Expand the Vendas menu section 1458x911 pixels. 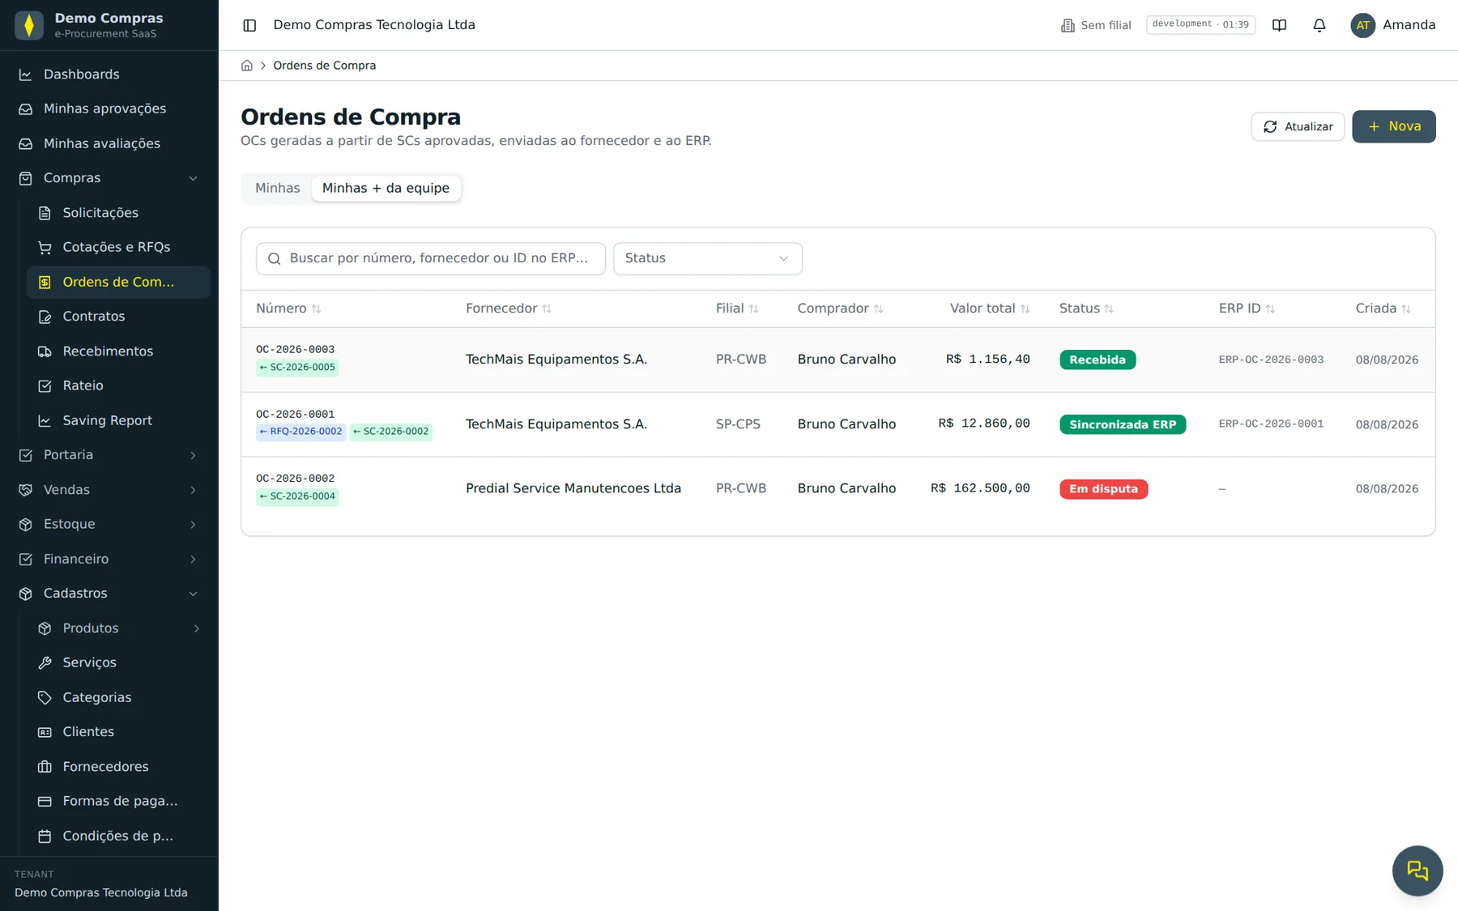coord(109,490)
